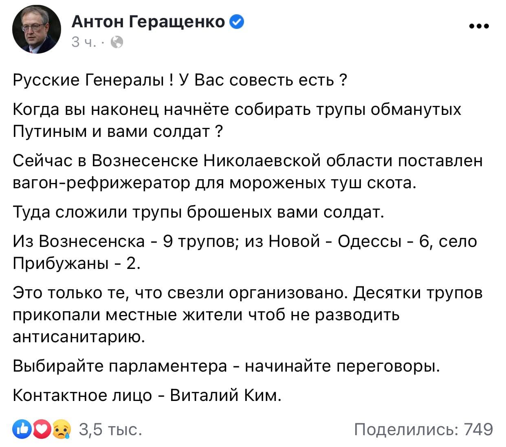
Task: Click the blue thumbs-up Like reaction icon
Action: (x=22, y=429)
